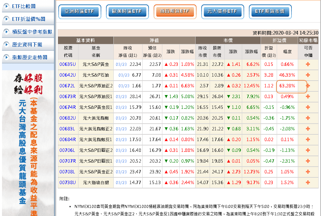Click plus icon in 00738U row

point(308,182)
